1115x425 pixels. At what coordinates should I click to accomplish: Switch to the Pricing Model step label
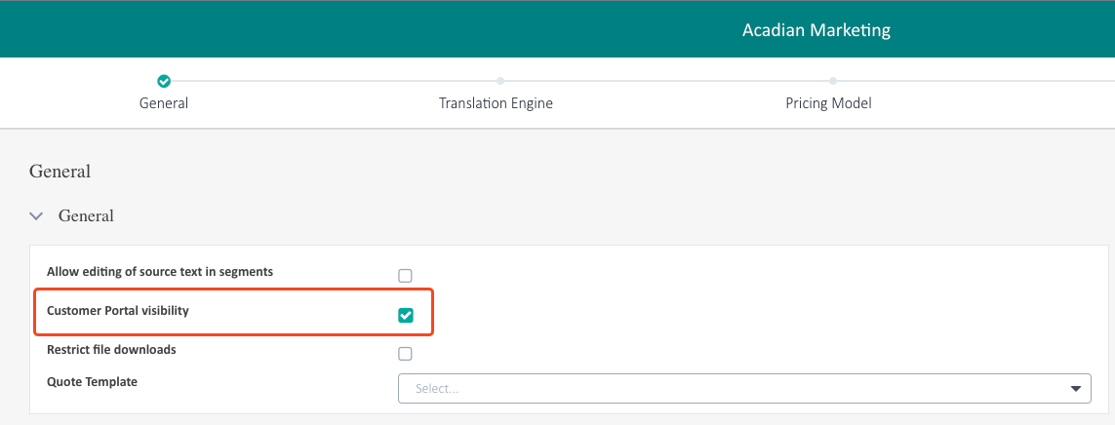(828, 103)
